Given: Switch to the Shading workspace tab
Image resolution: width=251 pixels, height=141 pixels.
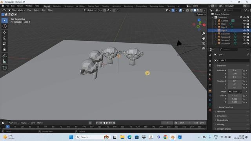Looking at the screenshot, I should pos(106,6).
